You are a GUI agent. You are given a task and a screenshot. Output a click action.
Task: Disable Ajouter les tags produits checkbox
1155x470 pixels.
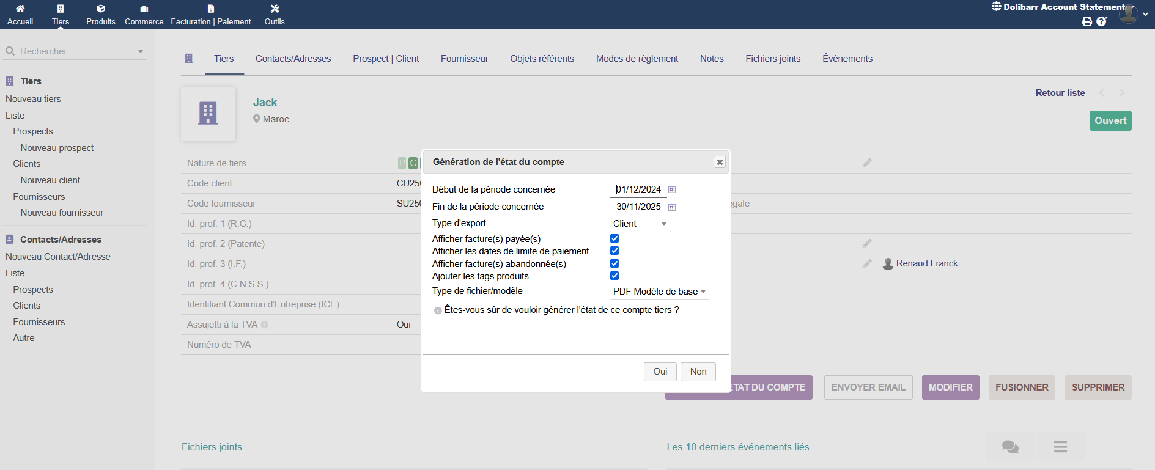point(614,276)
